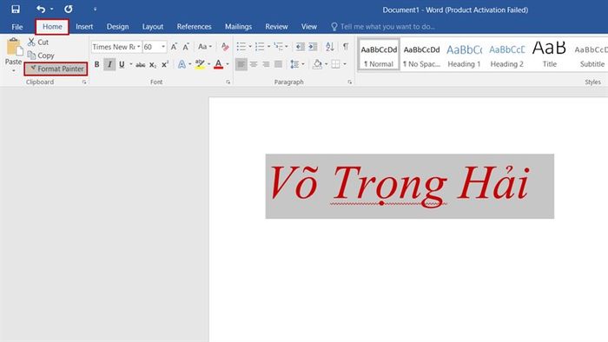The width and height of the screenshot is (608, 342).
Task: Click the Tell me what you want search box
Action: [387, 27]
